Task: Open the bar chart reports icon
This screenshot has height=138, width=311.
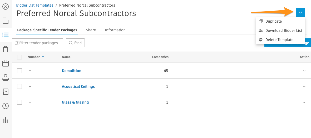Action: (x=6, y=120)
